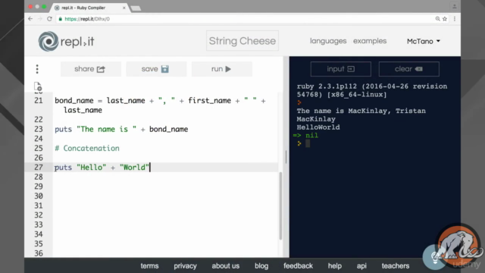Reload the browser page
Image resolution: width=485 pixels, height=273 pixels.
pos(49,19)
